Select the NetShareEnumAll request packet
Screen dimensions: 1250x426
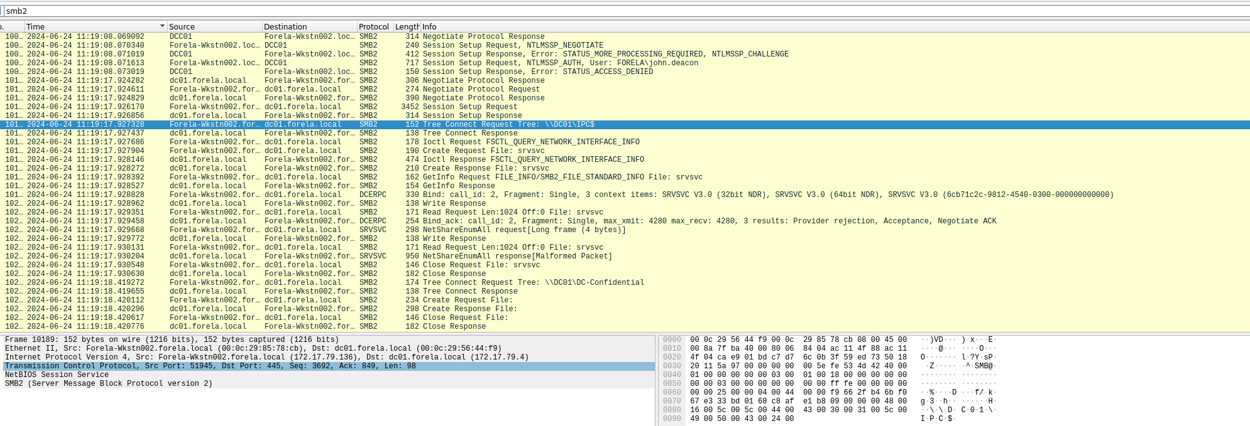[625, 230]
